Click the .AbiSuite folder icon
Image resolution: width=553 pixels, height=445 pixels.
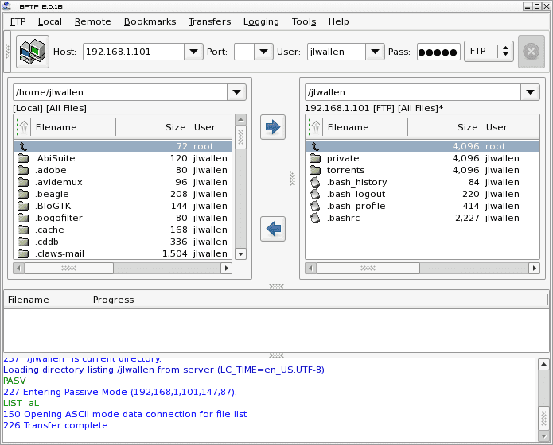point(23,158)
